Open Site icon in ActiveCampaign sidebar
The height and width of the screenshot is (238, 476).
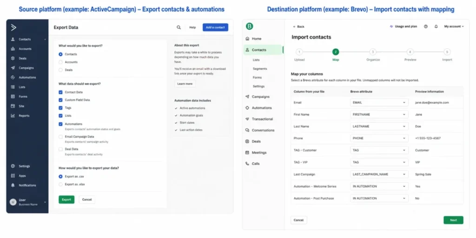click(13, 106)
